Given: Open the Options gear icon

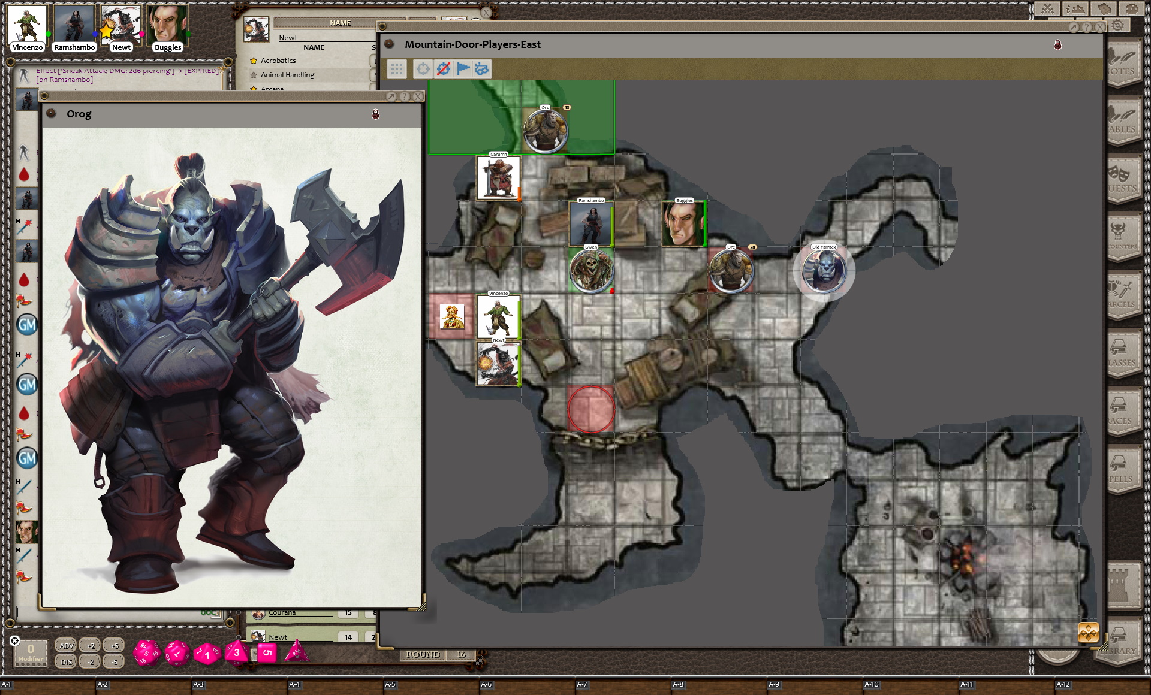Looking at the screenshot, I should [1118, 26].
